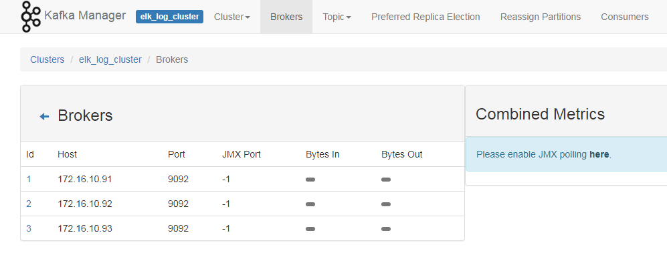Click Bytes Out dash indicator for broker 3
The height and width of the screenshot is (261, 667).
click(x=386, y=229)
